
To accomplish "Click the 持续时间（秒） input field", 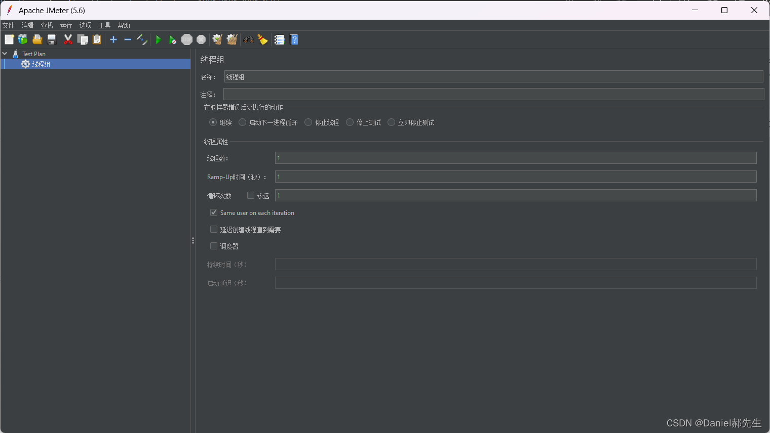I will 516,264.
